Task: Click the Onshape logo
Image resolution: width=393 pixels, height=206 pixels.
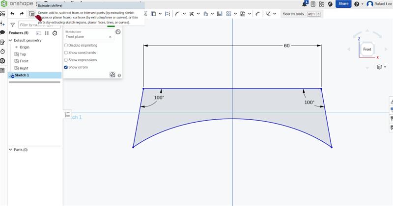Action: pyautogui.click(x=17, y=3)
